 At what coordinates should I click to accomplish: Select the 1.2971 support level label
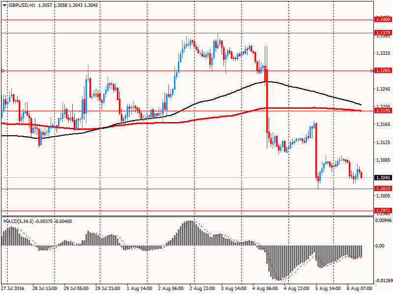pos(382,211)
